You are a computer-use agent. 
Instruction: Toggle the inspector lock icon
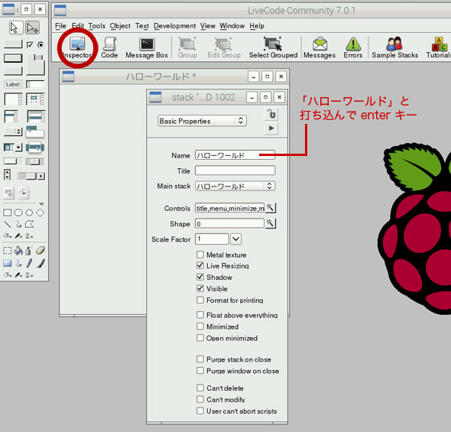pos(271,114)
